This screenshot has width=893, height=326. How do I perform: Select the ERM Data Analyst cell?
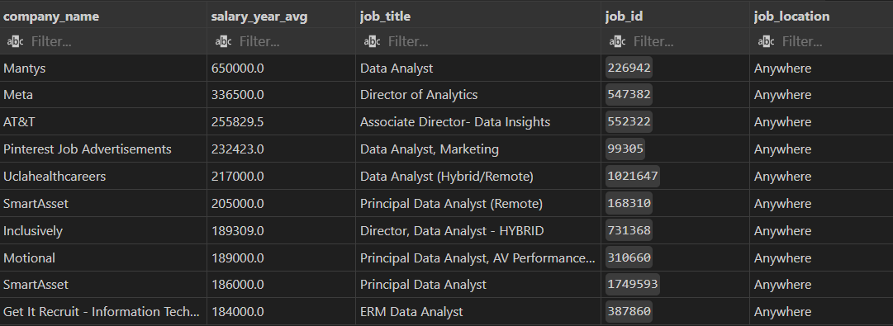pyautogui.click(x=477, y=312)
